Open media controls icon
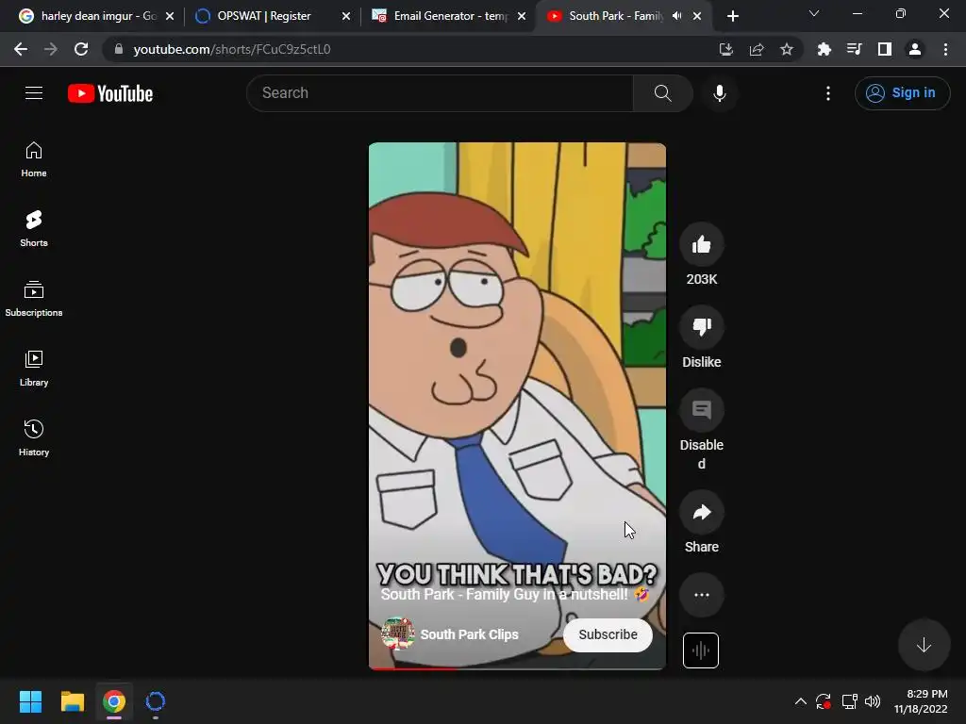966x724 pixels. (x=855, y=49)
